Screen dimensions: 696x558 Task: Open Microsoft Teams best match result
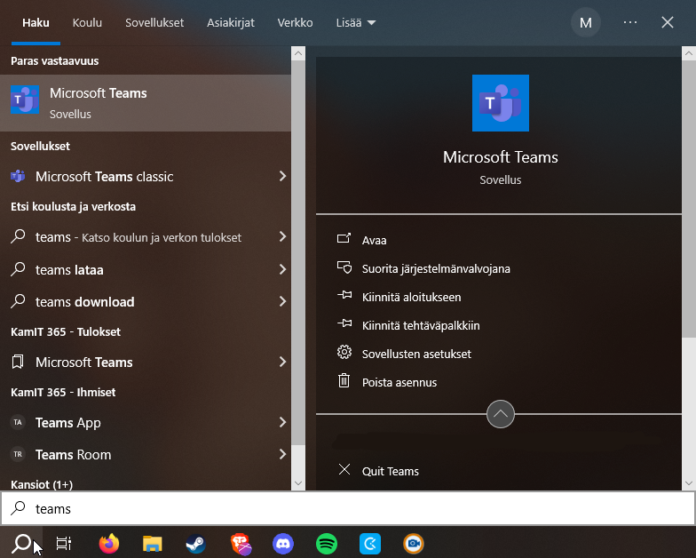tap(146, 103)
